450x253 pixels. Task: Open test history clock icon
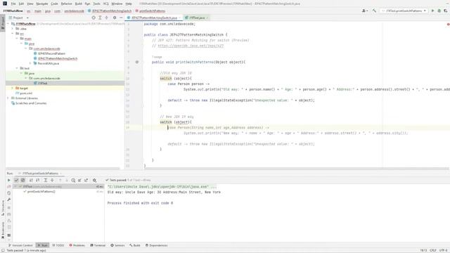(x=73, y=180)
